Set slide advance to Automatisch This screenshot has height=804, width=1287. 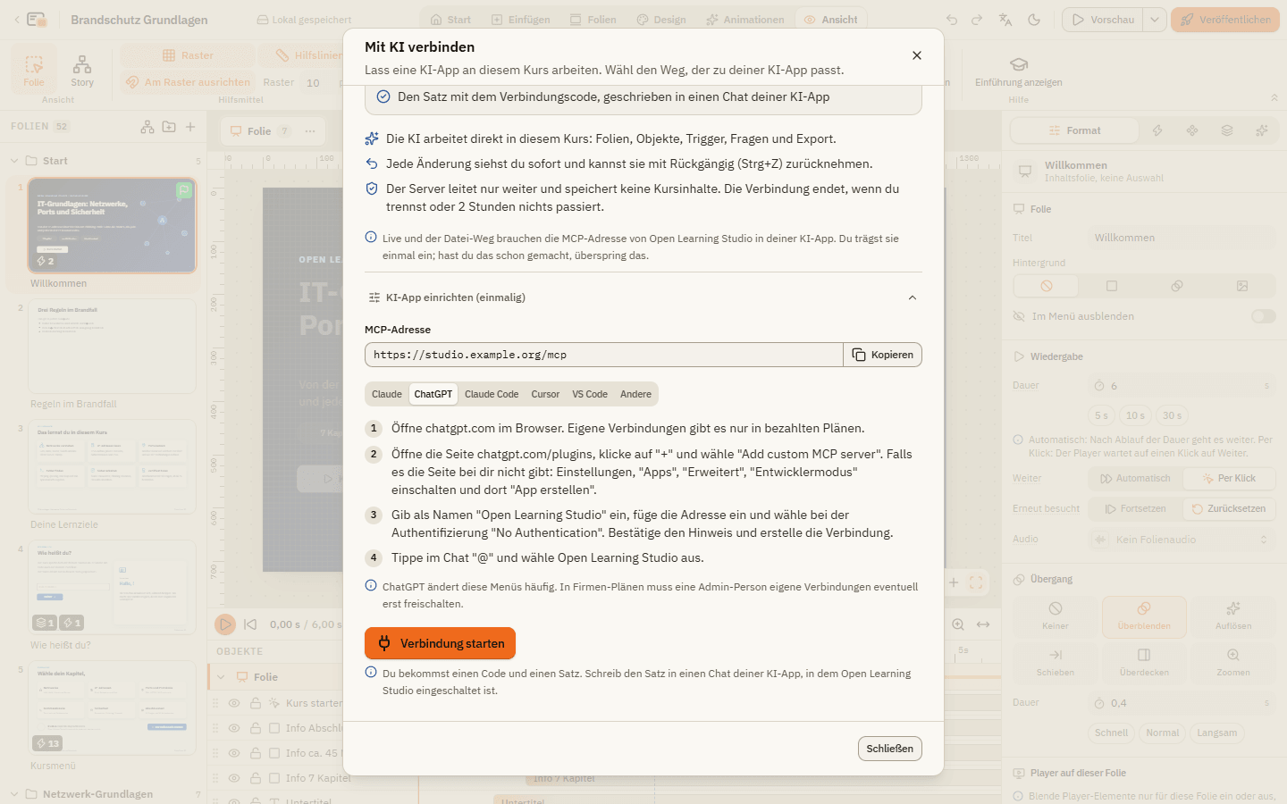[x=1136, y=479]
